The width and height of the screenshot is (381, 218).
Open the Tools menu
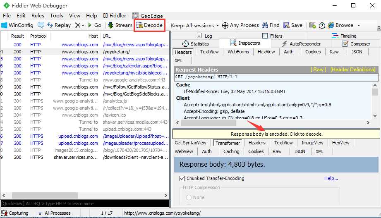pyautogui.click(x=57, y=16)
